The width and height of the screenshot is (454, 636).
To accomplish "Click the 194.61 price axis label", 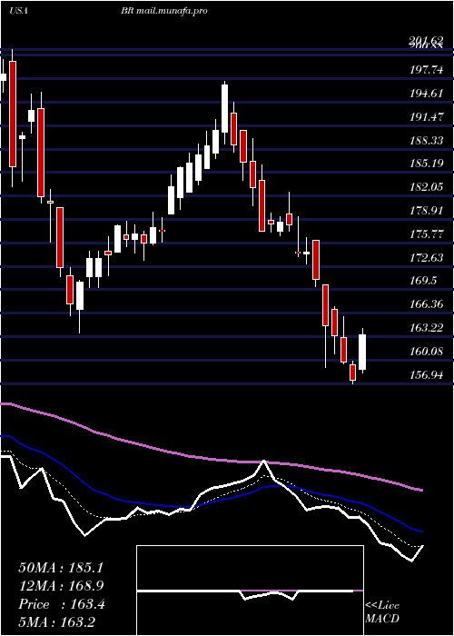I will coord(426,94).
